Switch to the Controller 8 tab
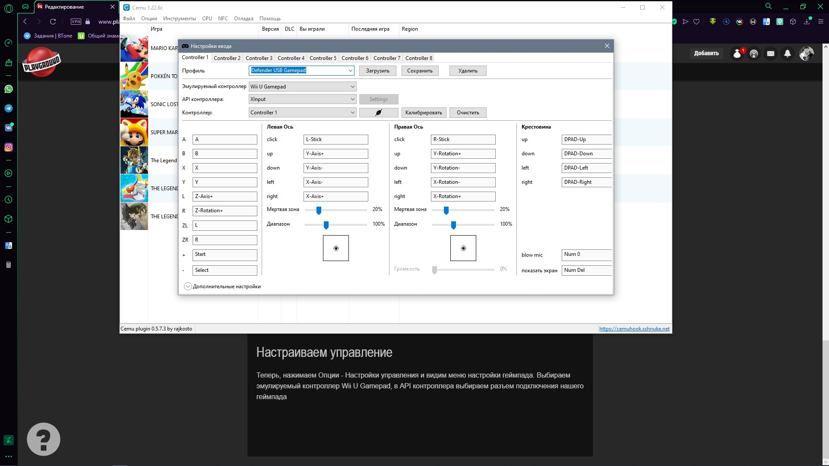The image size is (829, 466). click(x=419, y=58)
